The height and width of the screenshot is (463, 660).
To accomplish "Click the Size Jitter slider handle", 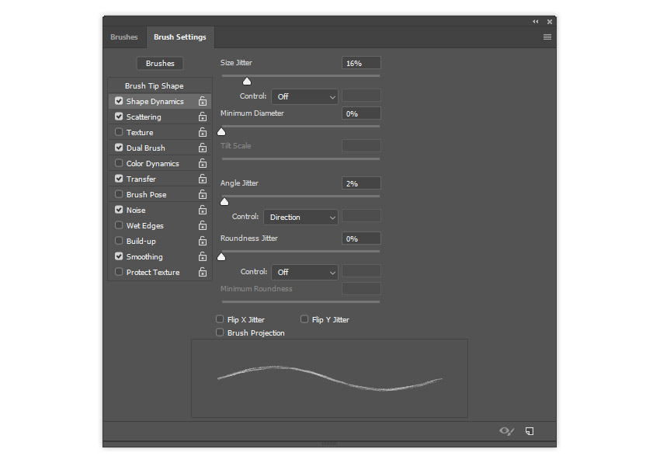I will (247, 81).
